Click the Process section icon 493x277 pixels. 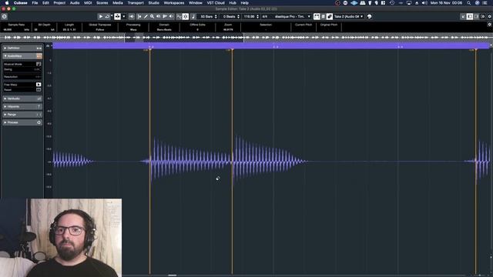click(x=39, y=122)
